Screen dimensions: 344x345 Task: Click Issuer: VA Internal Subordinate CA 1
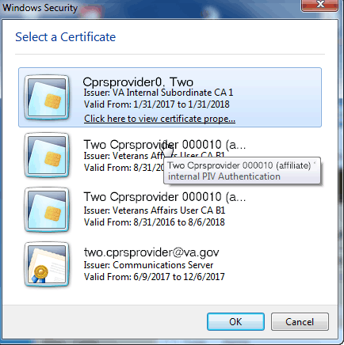159,93
